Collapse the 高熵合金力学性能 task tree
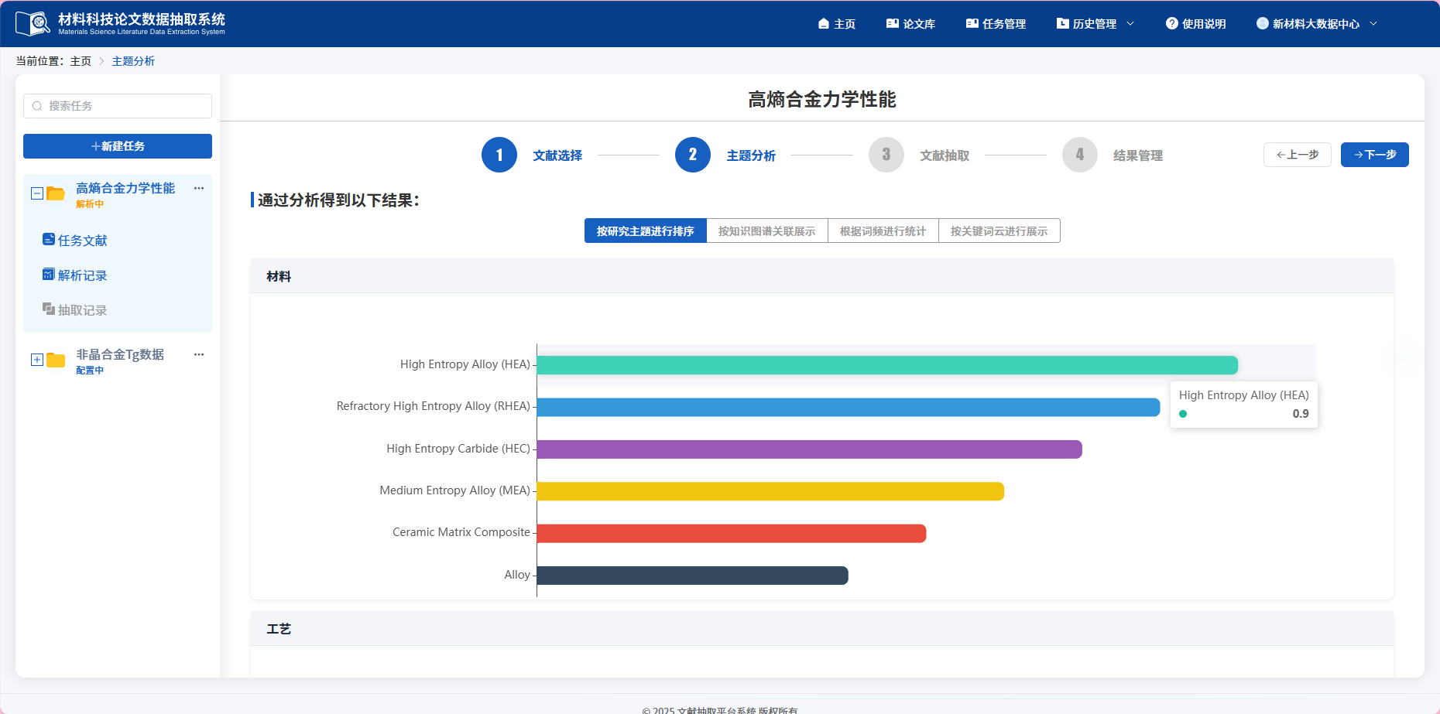1440x714 pixels. [x=36, y=193]
